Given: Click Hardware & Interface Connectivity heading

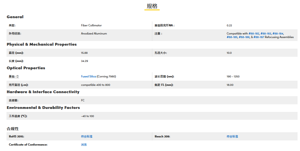Looking at the screenshot, I should (x=43, y=92).
